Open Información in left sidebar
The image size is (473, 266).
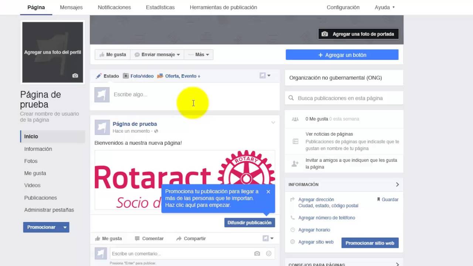point(38,149)
